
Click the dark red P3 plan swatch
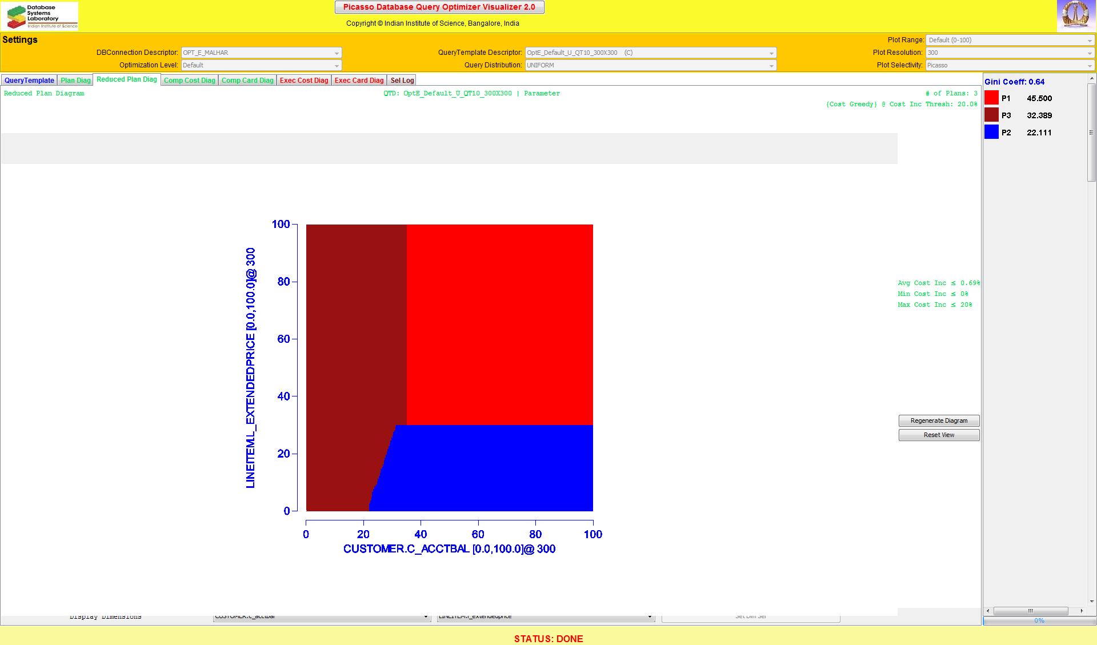(x=991, y=115)
